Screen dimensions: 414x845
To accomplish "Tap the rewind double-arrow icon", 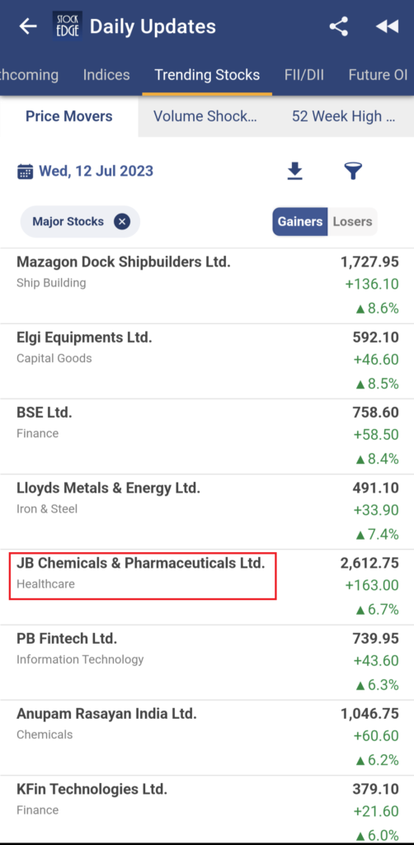I will point(387,26).
